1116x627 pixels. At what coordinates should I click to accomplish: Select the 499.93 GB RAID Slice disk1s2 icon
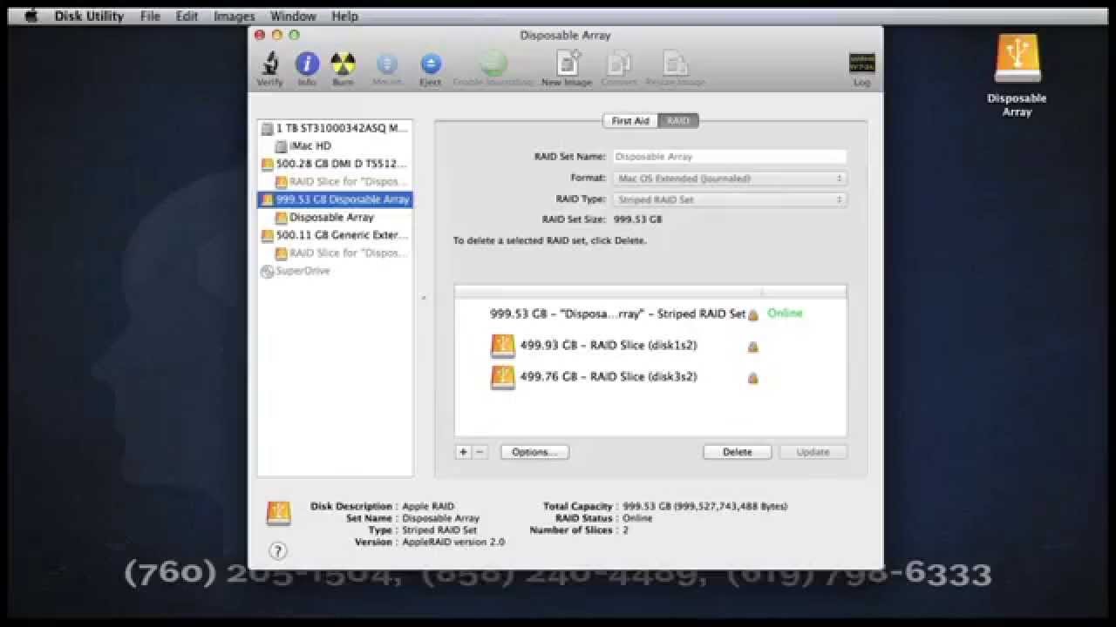coord(502,346)
